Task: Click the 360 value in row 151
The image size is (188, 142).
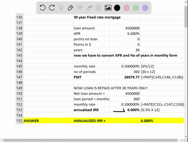Action: pos(136,99)
